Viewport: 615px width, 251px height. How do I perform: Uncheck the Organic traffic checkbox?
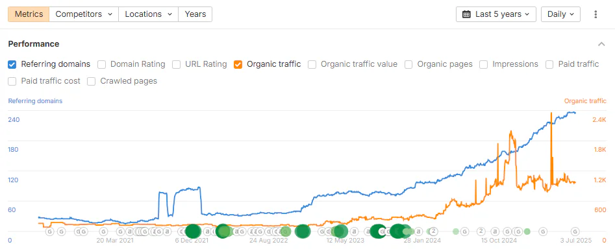(238, 64)
